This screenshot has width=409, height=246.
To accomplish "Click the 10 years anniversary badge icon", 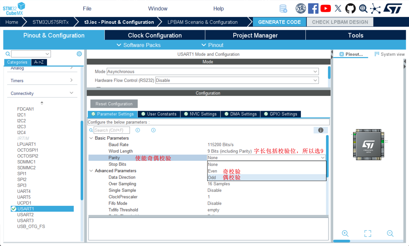I will click(x=301, y=9).
